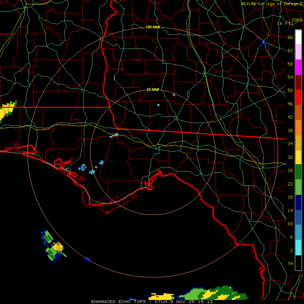304x304 pixels.
Task: Click the cyan echo on the state line junction
Action: coord(115,135)
